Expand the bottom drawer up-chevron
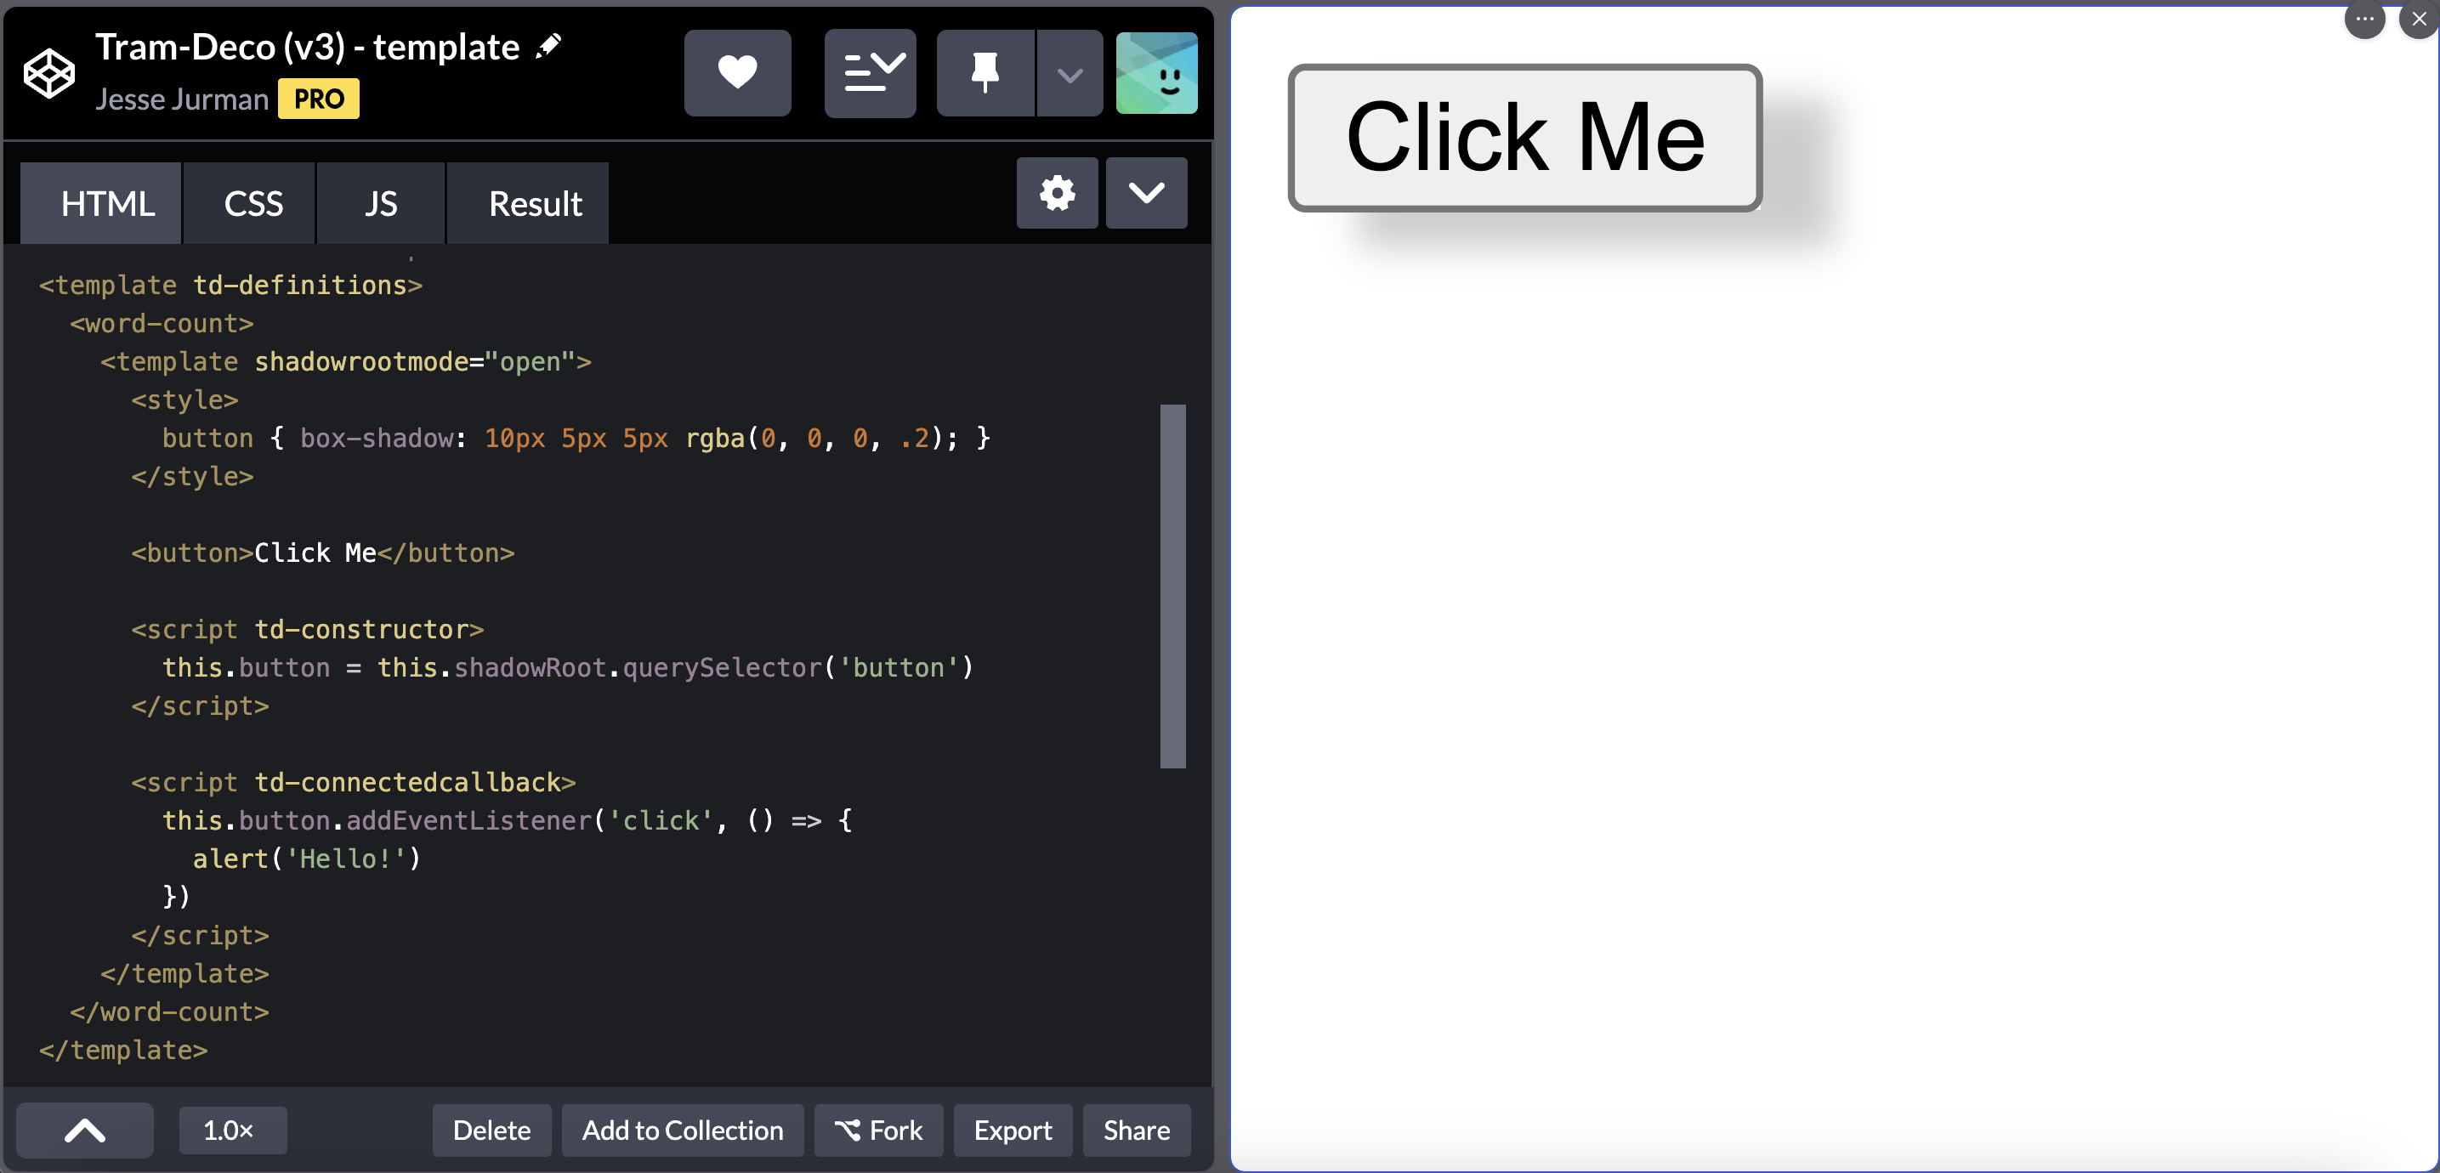Viewport: 2440px width, 1173px height. [x=85, y=1130]
